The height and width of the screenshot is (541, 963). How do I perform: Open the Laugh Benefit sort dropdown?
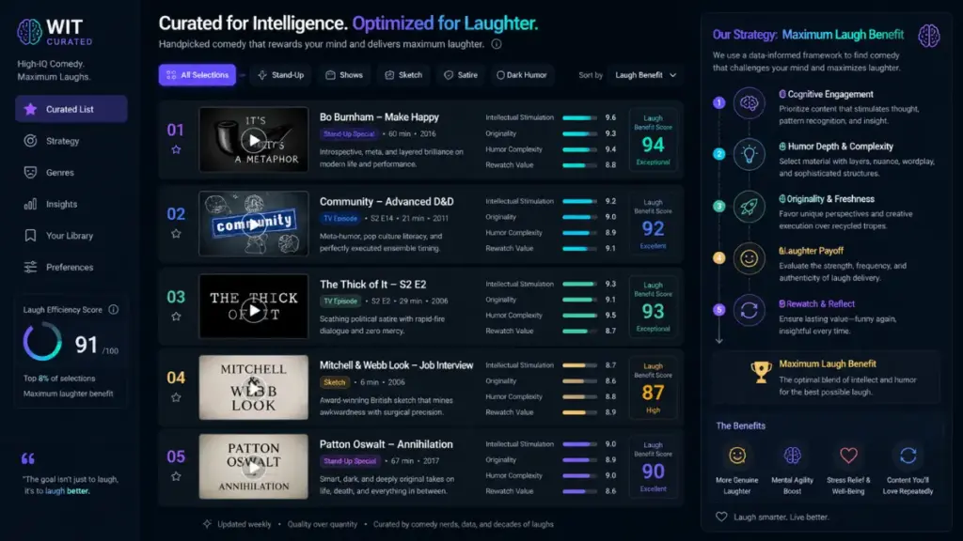coord(645,75)
